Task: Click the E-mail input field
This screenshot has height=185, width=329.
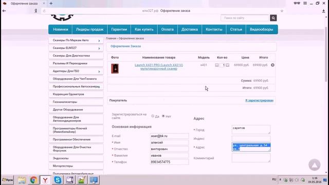Action: pos(169,136)
